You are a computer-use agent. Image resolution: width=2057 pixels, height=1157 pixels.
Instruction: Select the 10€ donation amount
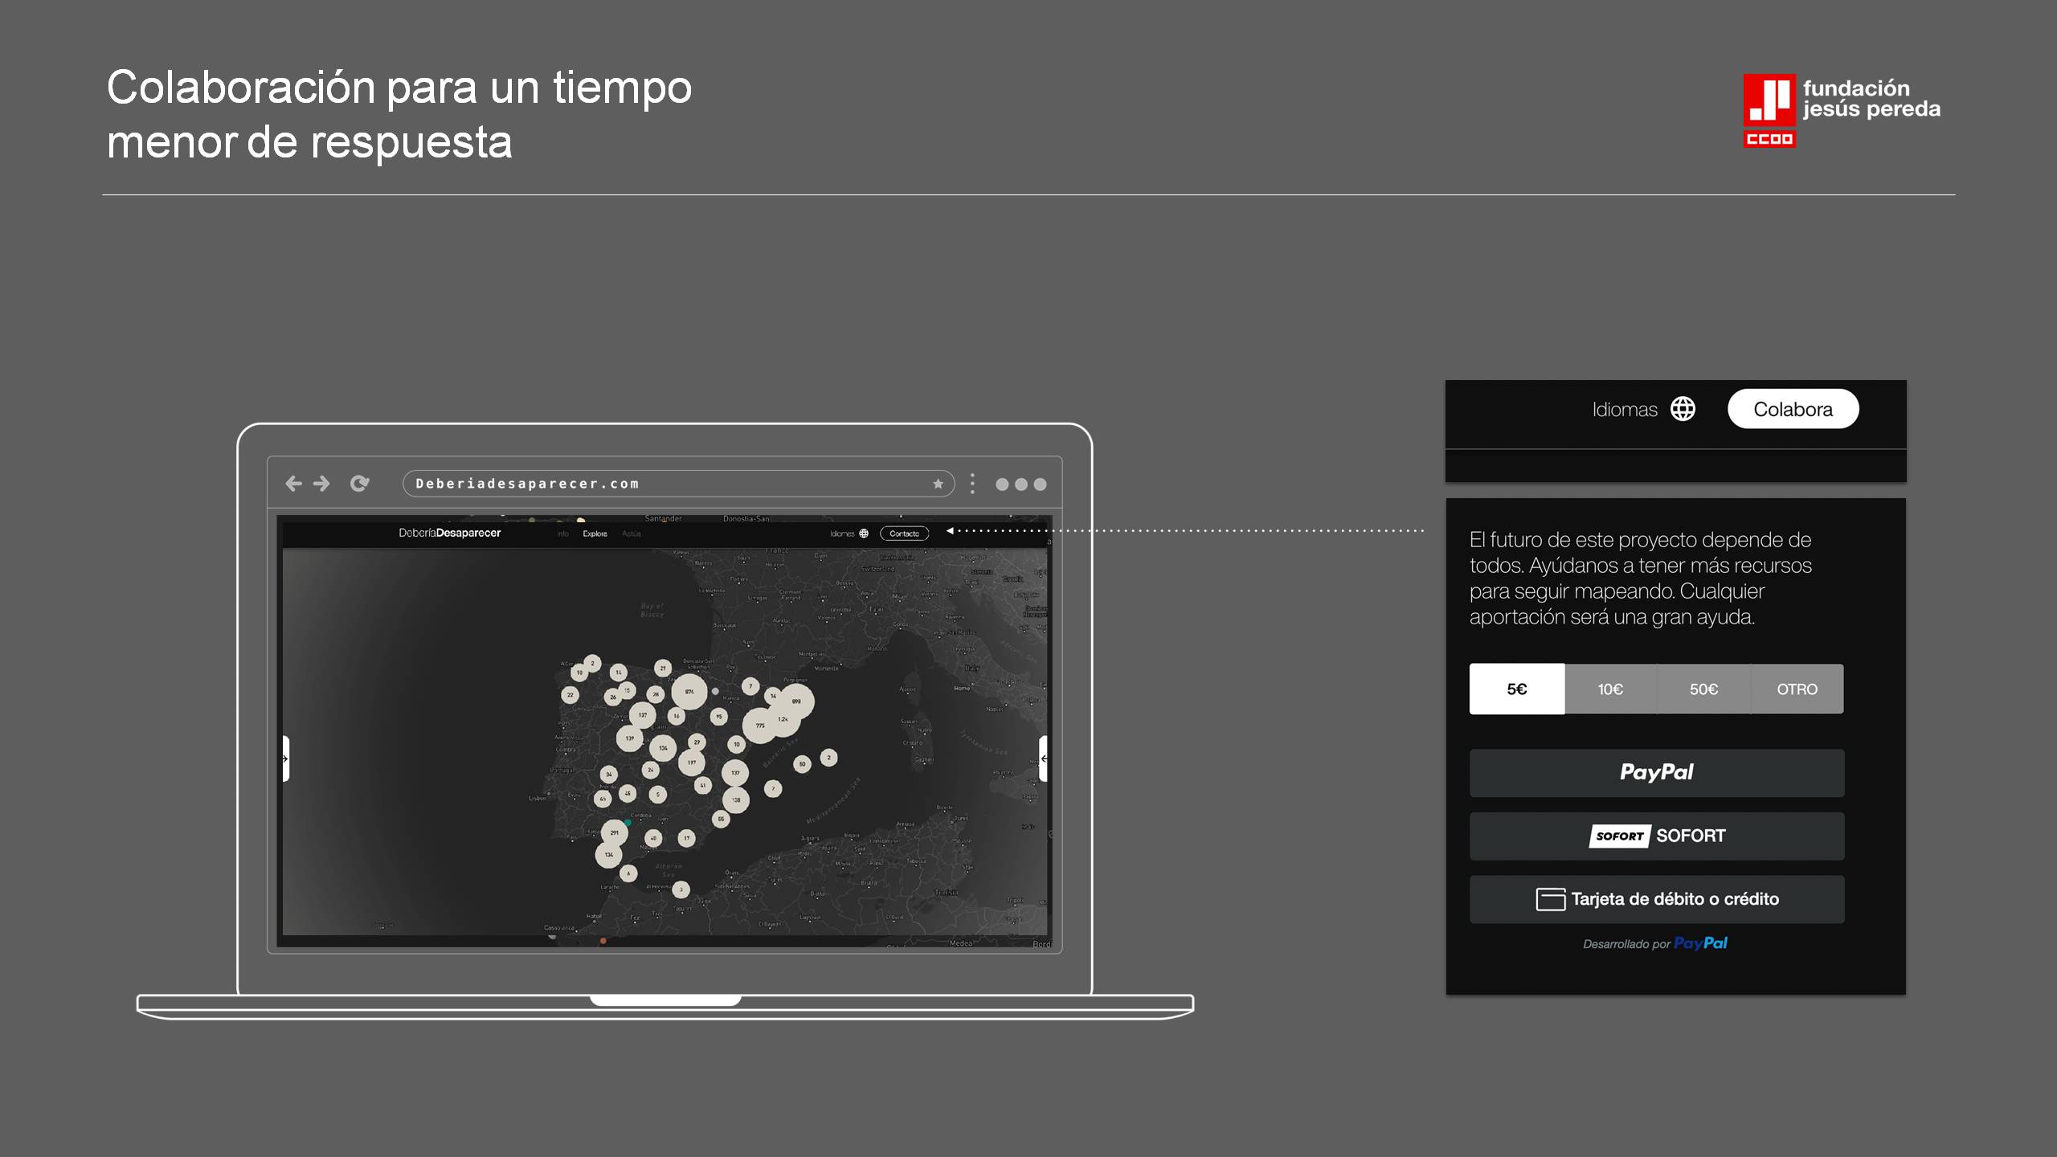1609,689
